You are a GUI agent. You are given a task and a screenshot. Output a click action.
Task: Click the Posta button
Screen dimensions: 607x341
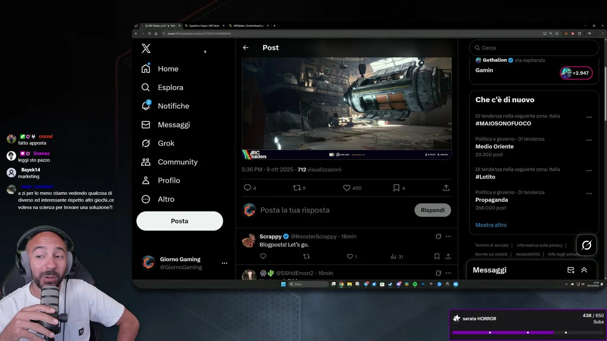pyautogui.click(x=180, y=221)
